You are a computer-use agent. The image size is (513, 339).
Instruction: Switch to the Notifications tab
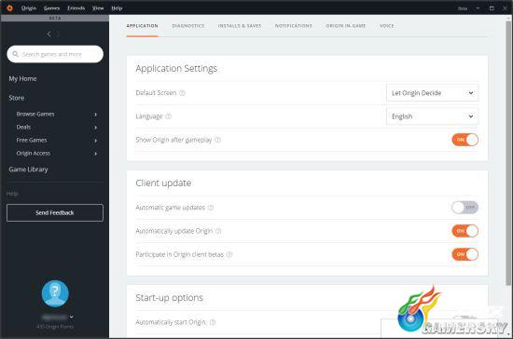click(294, 26)
